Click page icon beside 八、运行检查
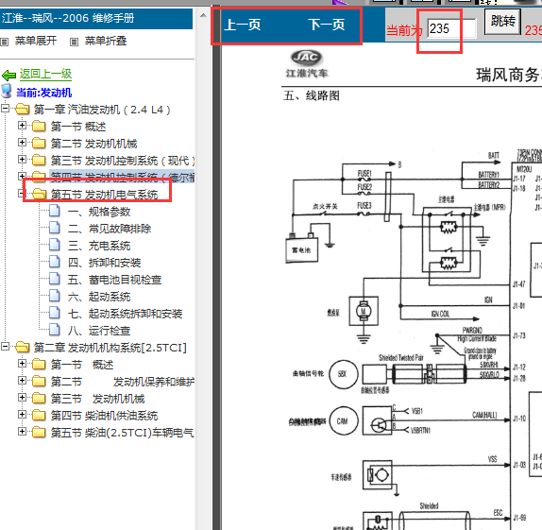Viewport: 542px width, 530px height. click(x=54, y=329)
